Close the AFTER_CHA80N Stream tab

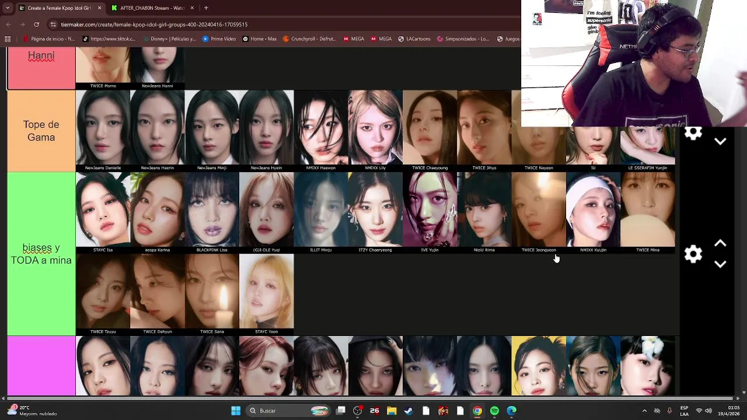[x=192, y=8]
